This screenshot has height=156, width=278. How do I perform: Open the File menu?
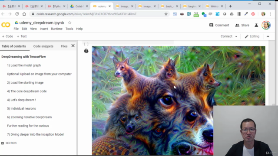(16, 29)
